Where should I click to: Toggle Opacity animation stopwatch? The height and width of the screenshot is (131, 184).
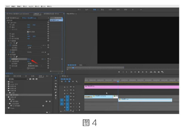click(10, 46)
